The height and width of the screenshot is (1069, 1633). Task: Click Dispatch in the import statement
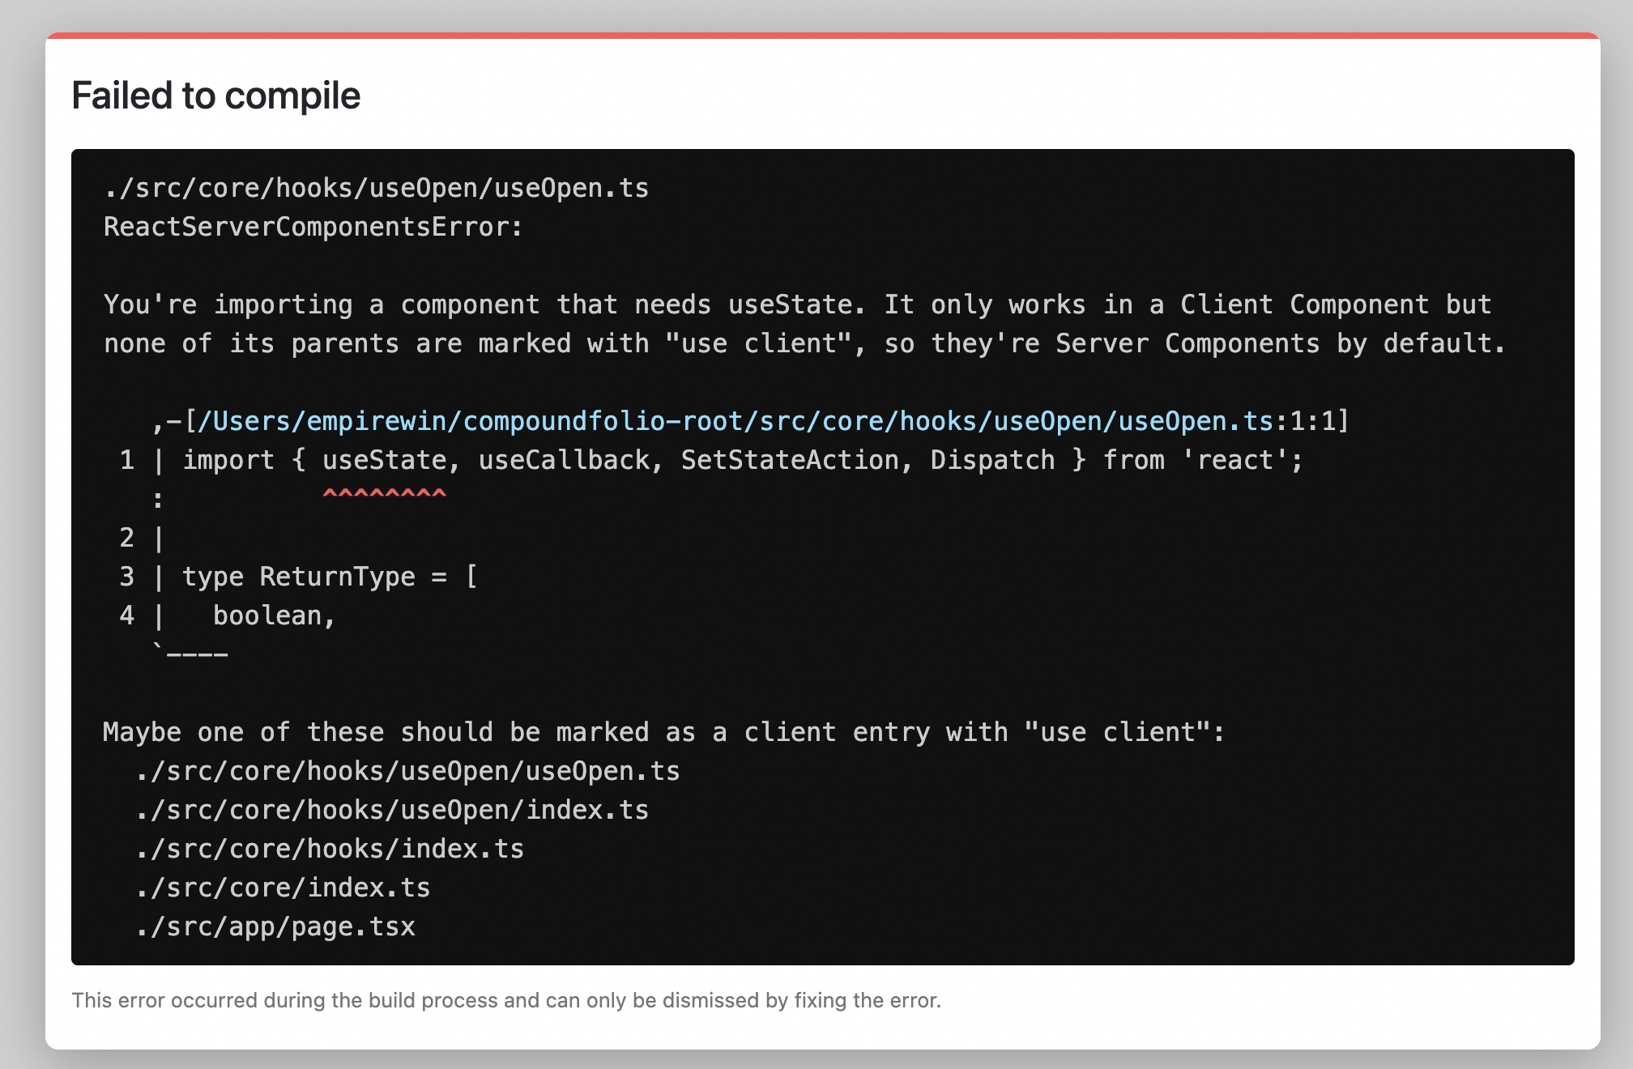992,460
